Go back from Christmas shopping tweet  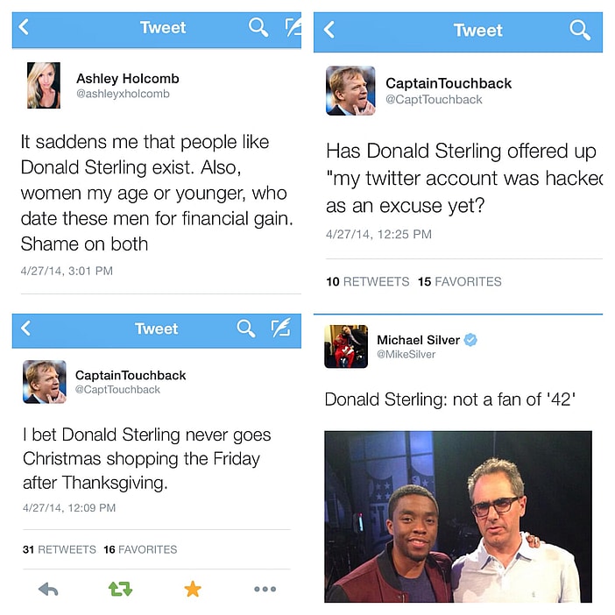(x=25, y=328)
